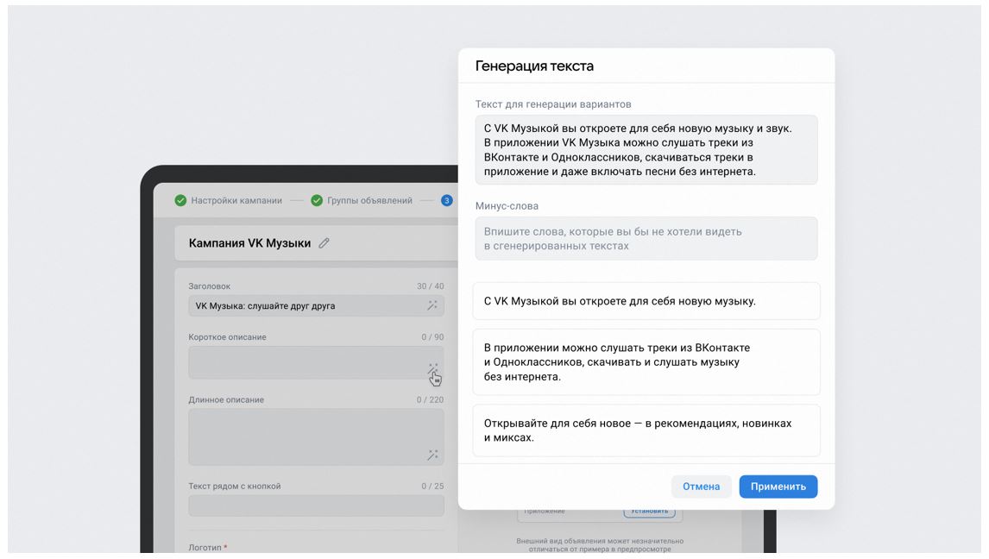Select the variant mentioning ВКонтакте и Одноклассников
Image resolution: width=989 pixels, height=559 pixels.
click(x=646, y=361)
